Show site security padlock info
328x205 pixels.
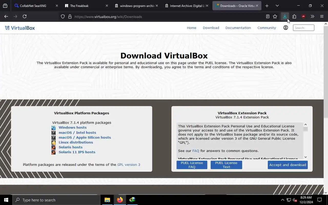[70, 17]
